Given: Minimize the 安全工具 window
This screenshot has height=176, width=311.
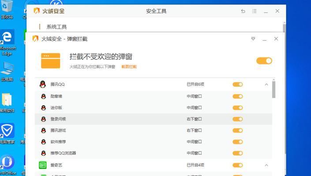Looking at the screenshot, I should tap(266, 11).
